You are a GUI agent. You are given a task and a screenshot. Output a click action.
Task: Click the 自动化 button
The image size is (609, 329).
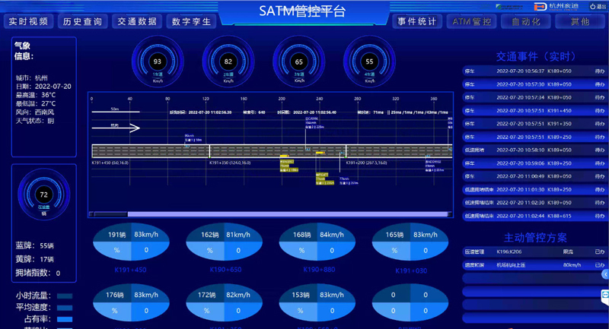pos(526,22)
